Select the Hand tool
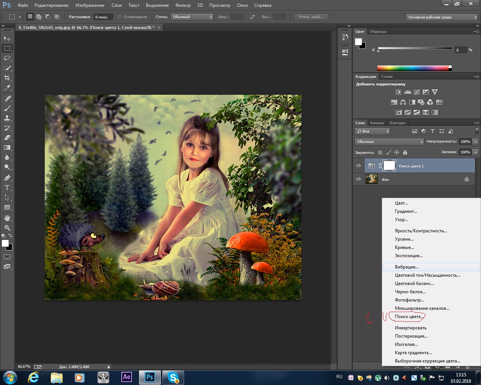Screen dimensions: 481x385 point(7,218)
